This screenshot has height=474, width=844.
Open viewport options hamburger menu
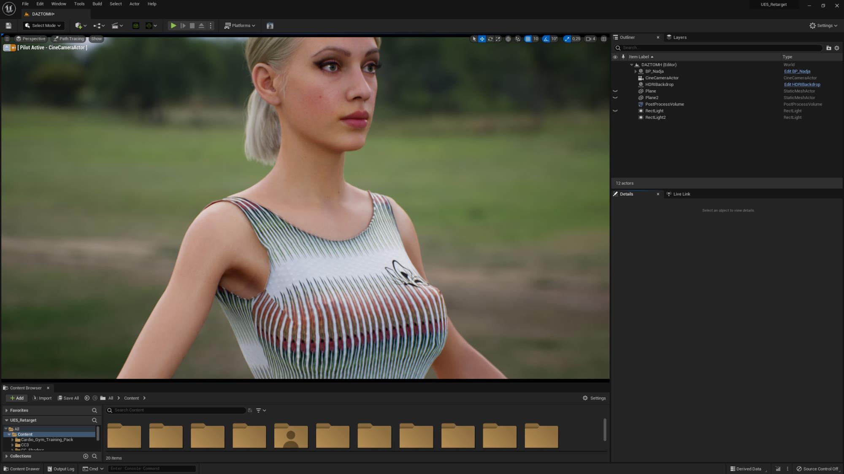coord(7,39)
